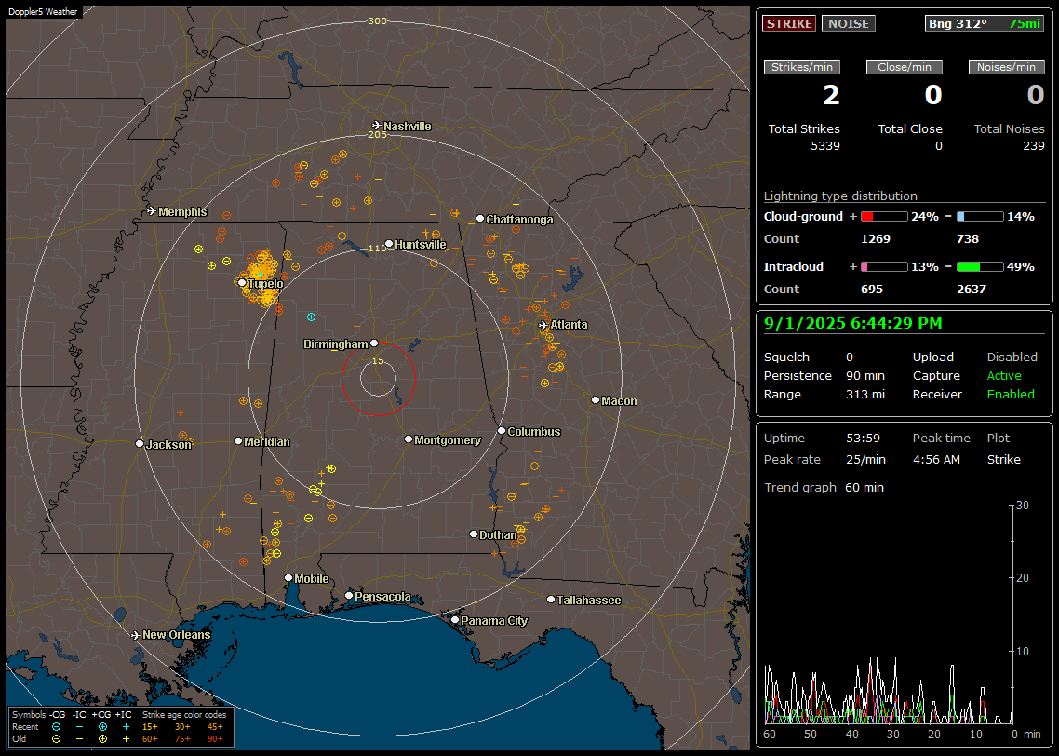Click the Squelch value 0
Viewport: 1059px width, 756px height.
[x=850, y=357]
